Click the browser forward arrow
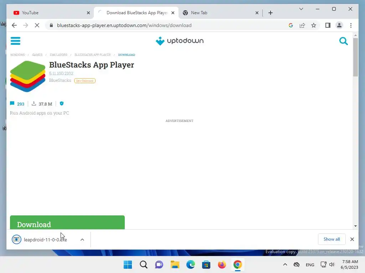 point(26,25)
